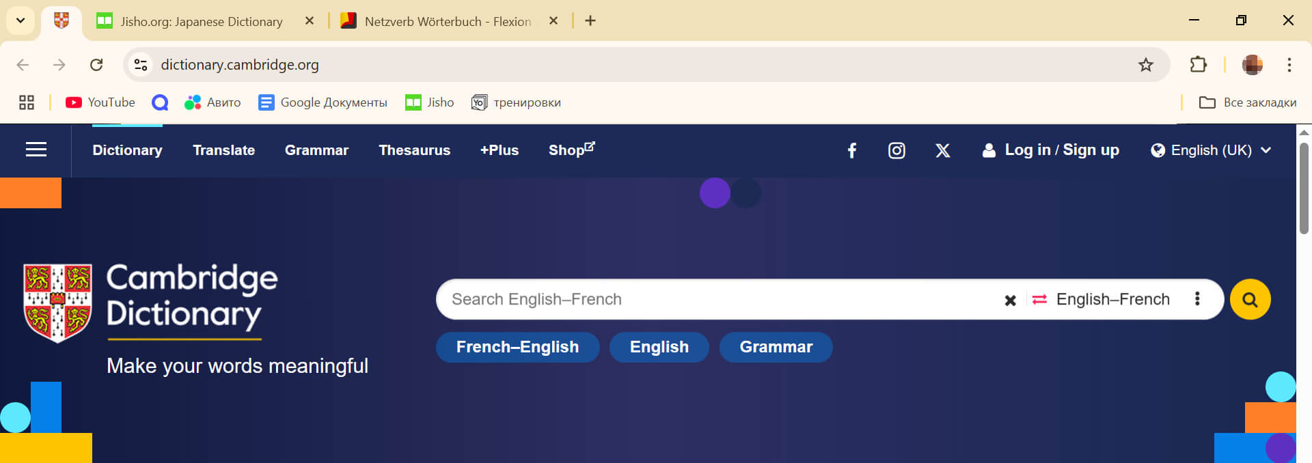Open the Chrome profile avatar
The image size is (1312, 463).
pos(1252,65)
